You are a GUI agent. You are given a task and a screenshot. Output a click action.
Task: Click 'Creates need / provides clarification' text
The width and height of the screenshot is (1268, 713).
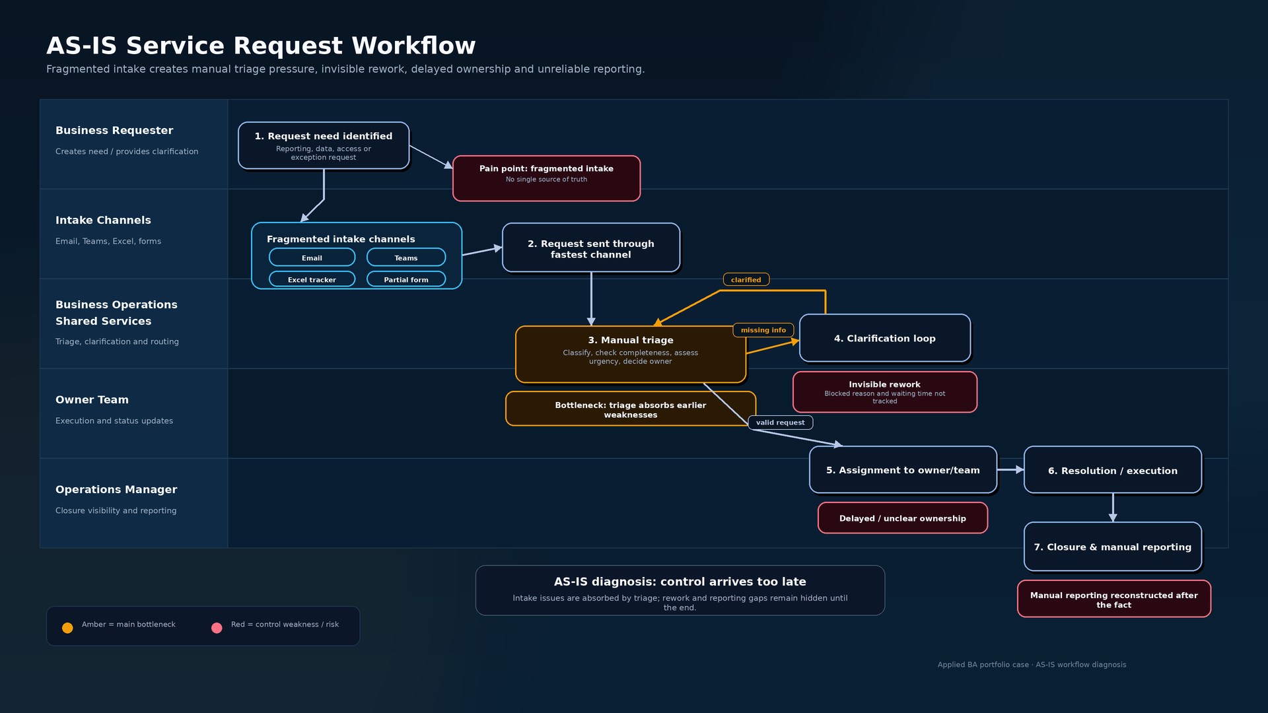[127, 152]
